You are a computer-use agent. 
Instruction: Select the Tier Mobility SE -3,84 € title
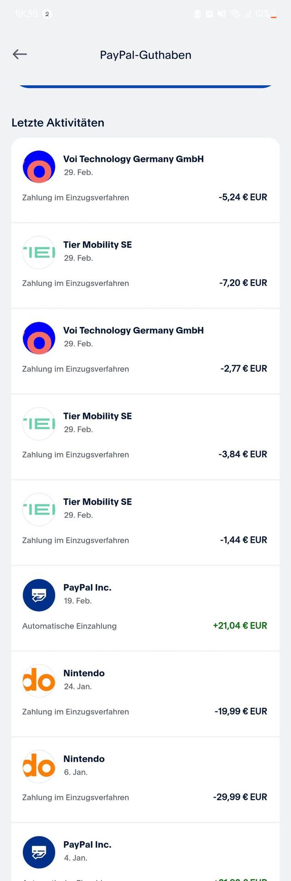click(98, 416)
